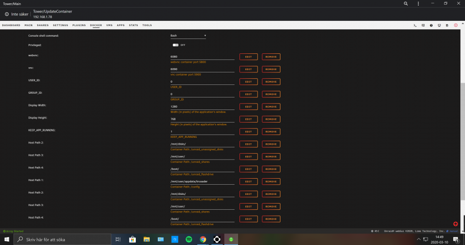
Task: Go to the Dashboard menu
Action: click(x=11, y=26)
